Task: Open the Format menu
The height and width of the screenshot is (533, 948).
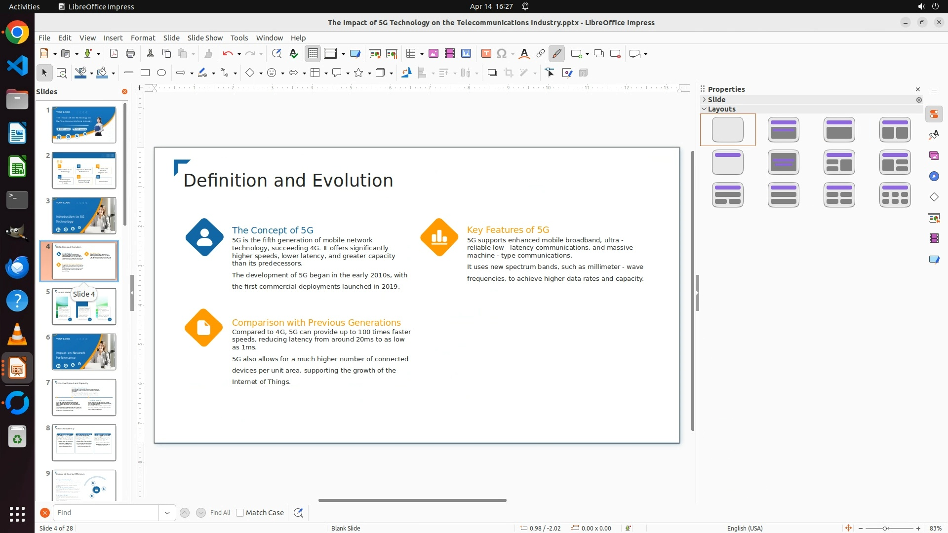Action: point(143,38)
